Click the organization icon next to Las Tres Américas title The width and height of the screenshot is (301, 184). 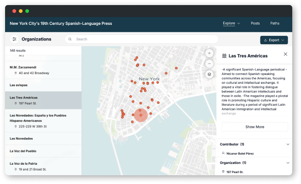pyautogui.click(x=224, y=56)
